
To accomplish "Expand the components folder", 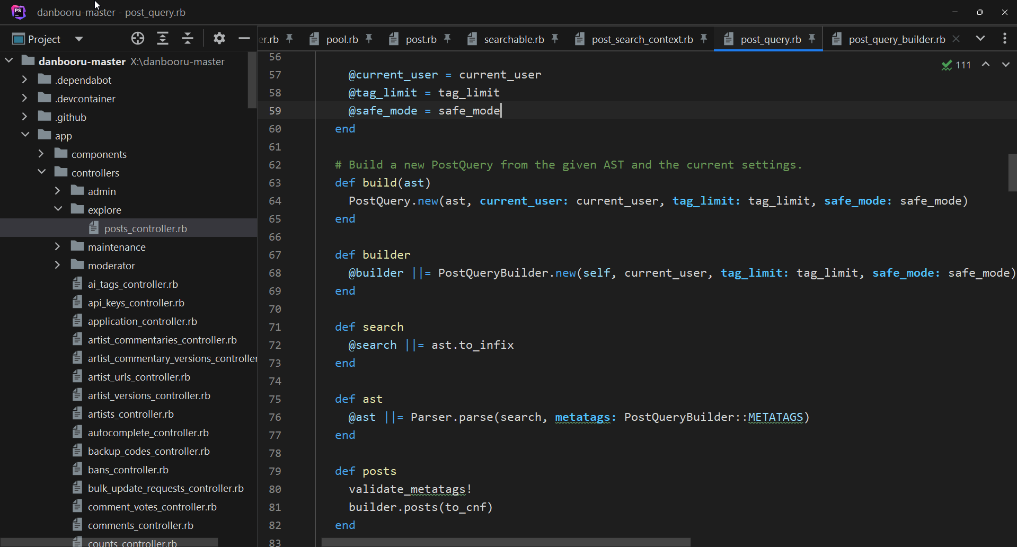I will 41,154.
